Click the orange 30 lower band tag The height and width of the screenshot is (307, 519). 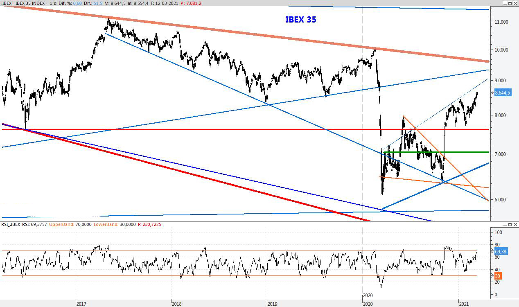point(498,276)
